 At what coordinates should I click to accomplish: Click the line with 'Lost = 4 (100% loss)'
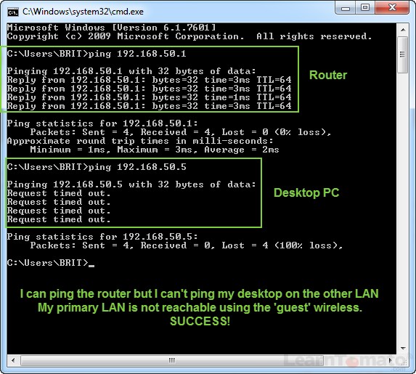(187, 245)
